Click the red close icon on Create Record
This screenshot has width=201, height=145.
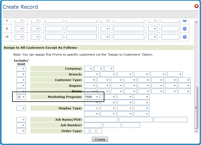(x=196, y=6)
